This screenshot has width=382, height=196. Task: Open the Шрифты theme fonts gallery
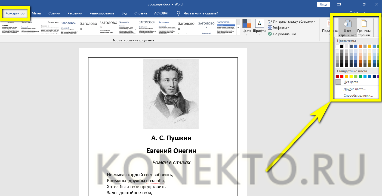click(259, 27)
